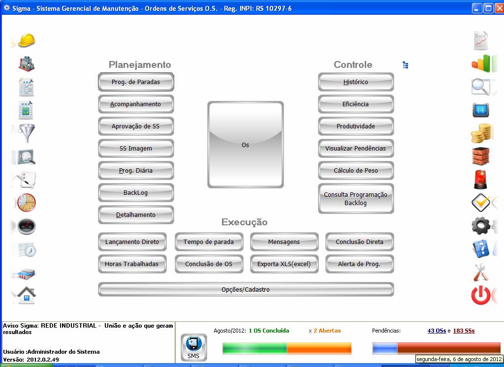Open Prog. Diária planning
The image size is (504, 367).
click(x=136, y=171)
